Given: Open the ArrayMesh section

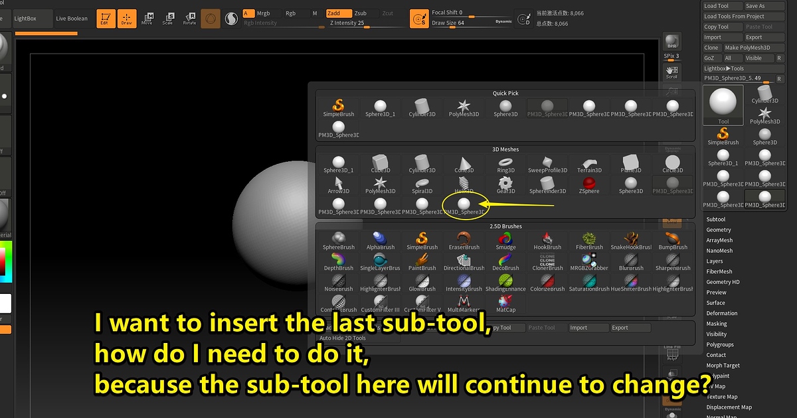Looking at the screenshot, I should 719,240.
